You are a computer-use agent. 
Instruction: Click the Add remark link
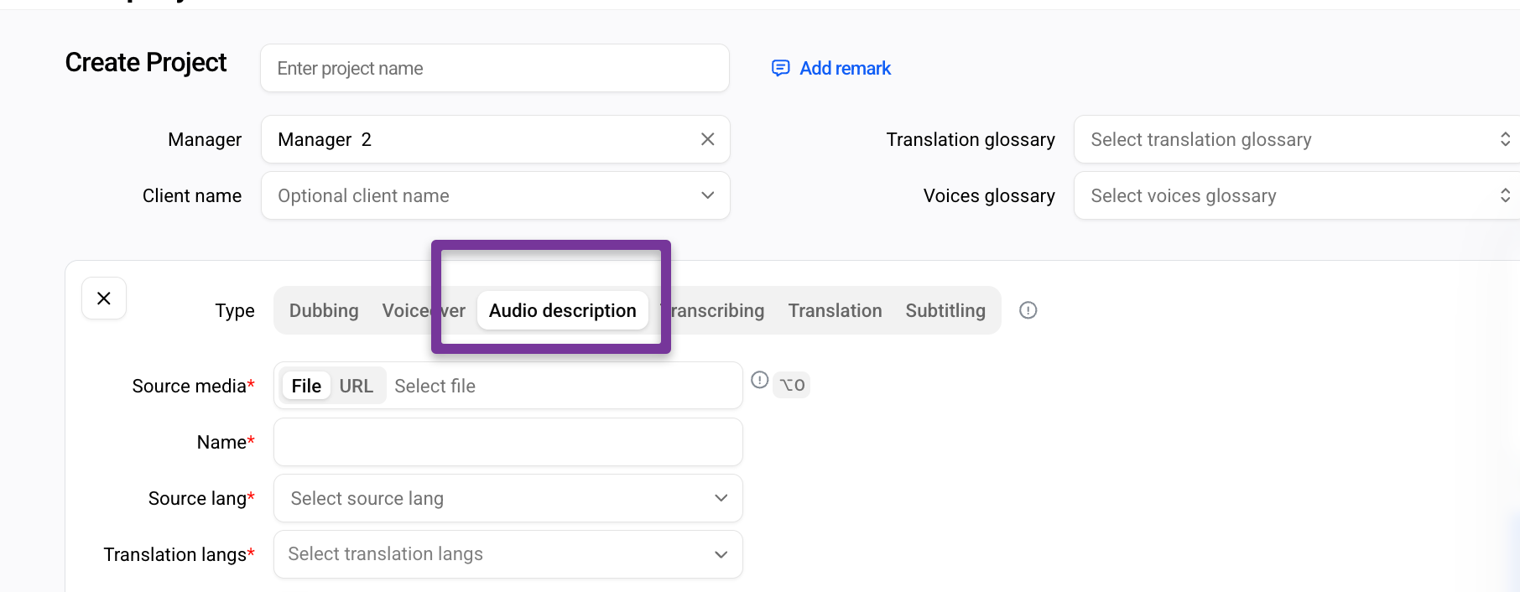pos(845,68)
